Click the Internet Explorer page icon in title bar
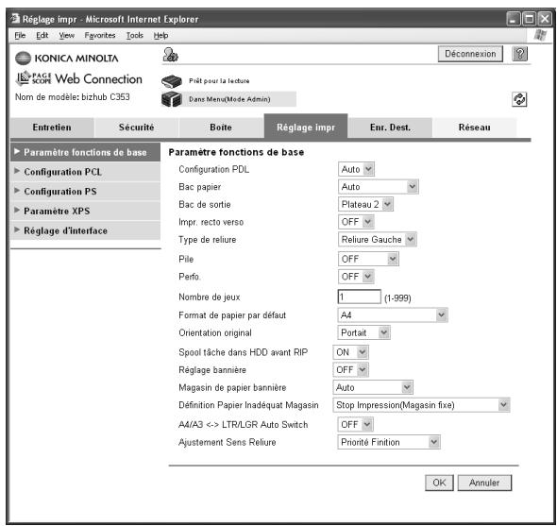 click(15, 19)
